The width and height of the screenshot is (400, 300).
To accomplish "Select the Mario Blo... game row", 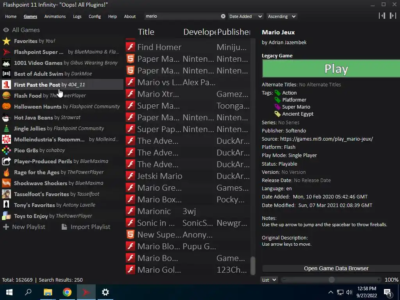I will coord(188,246).
